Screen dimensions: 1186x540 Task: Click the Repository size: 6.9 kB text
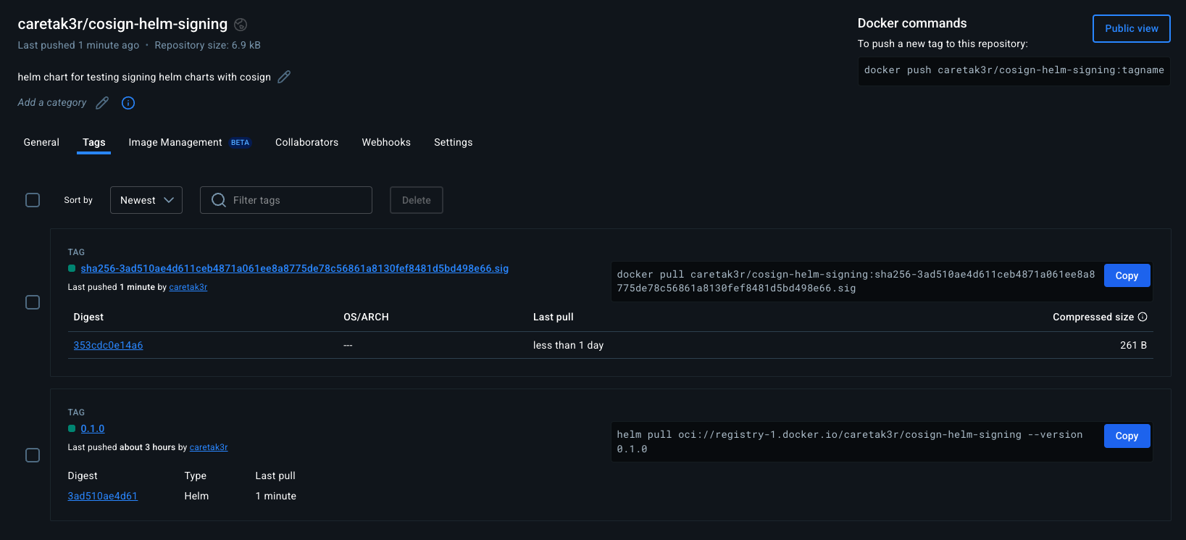207,45
